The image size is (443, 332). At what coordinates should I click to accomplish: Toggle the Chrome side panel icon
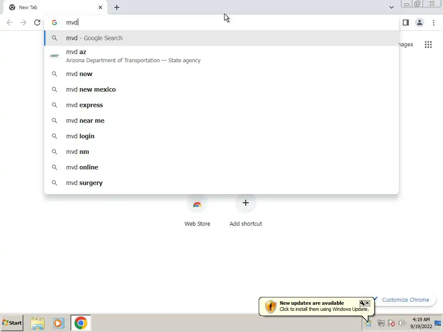(x=406, y=22)
